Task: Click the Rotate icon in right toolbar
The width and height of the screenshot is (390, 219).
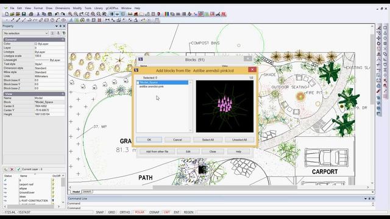Action: [378, 43]
